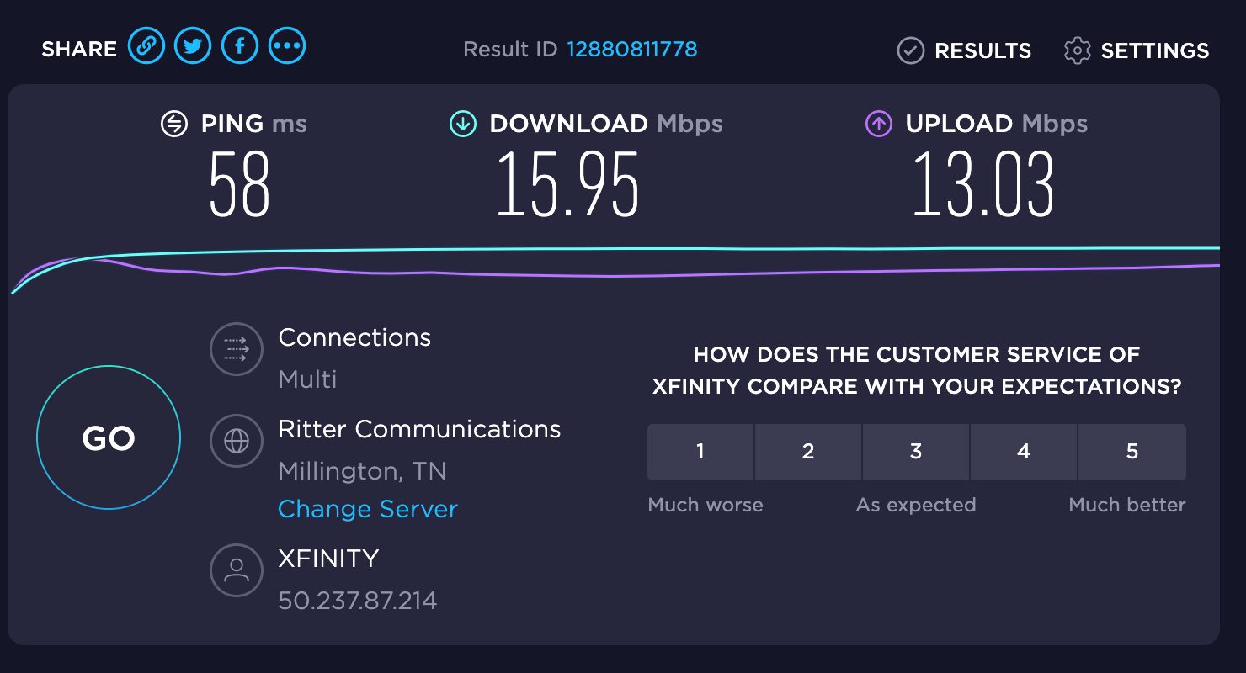Click the Change Server link

pyautogui.click(x=368, y=509)
